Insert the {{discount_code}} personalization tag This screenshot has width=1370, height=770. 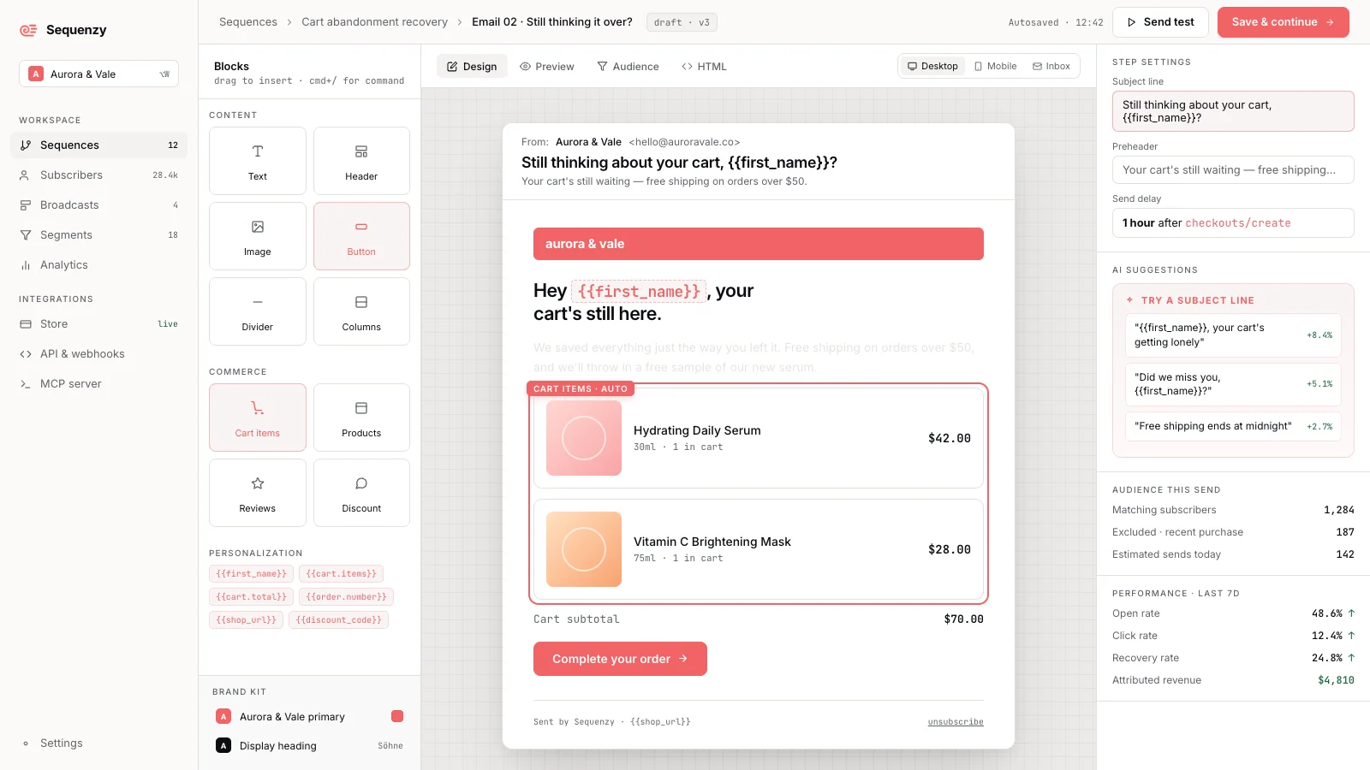338,619
